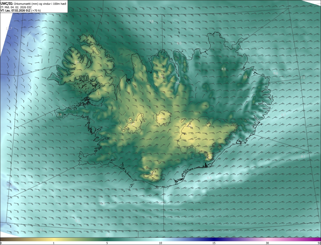Click the 3.9 value on Snæfellsnes peninsula
This screenshot has width=321, height=245.
tap(59, 115)
